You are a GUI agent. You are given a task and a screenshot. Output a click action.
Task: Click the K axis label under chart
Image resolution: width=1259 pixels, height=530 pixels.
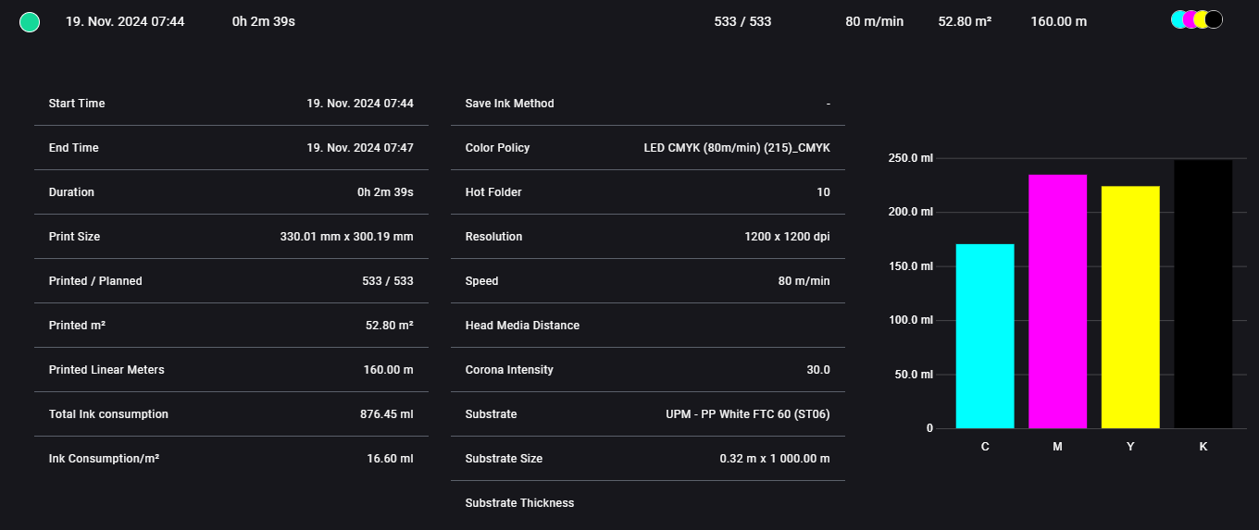pyautogui.click(x=1203, y=447)
